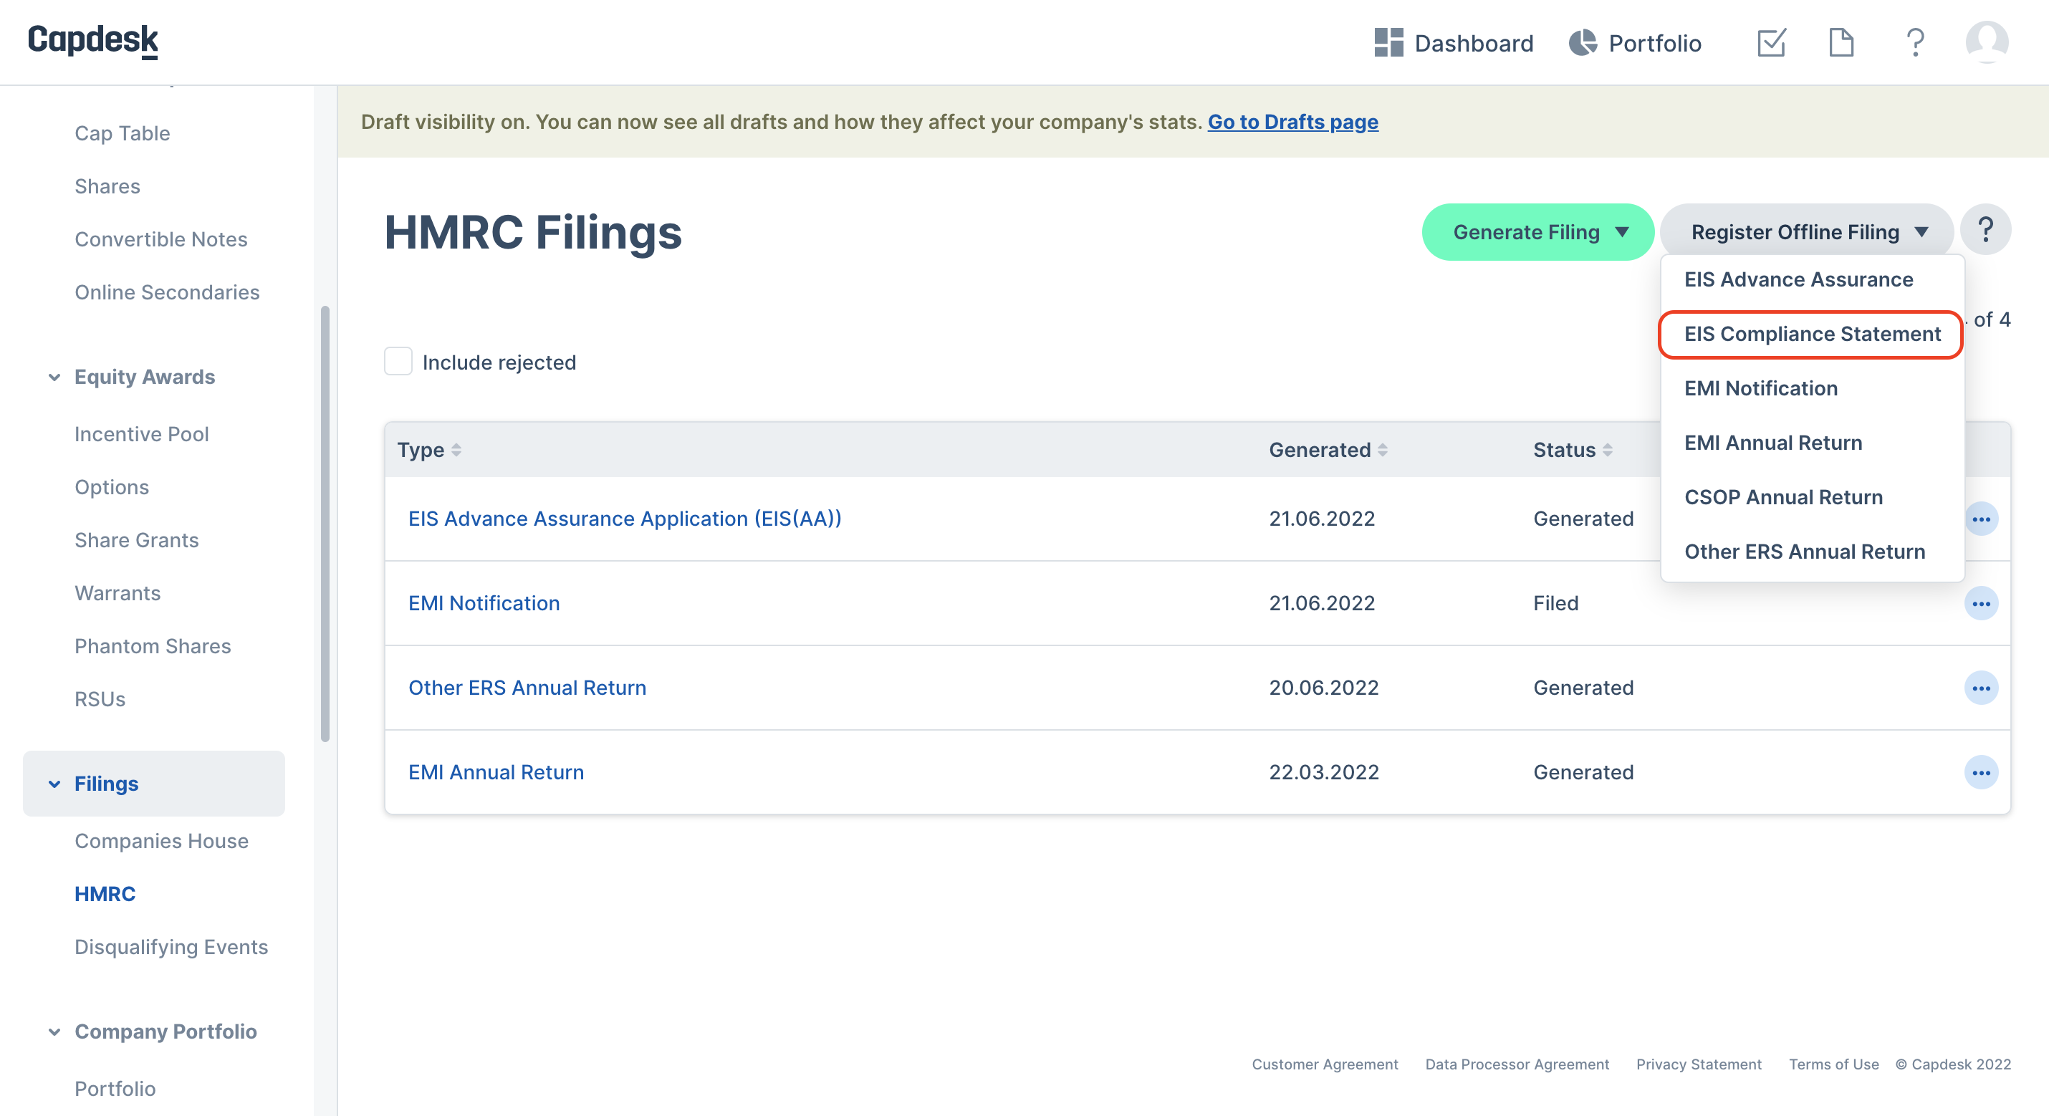This screenshot has width=2049, height=1116.
Task: Collapse the Filings section
Action: 54,784
